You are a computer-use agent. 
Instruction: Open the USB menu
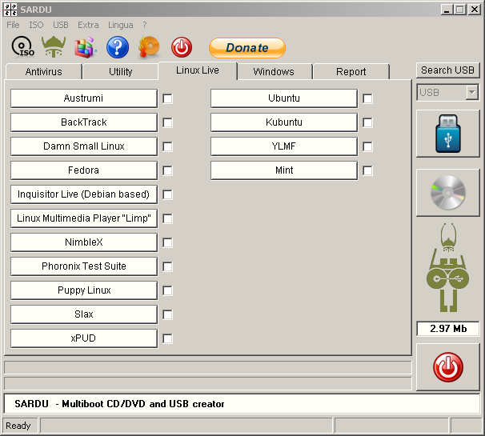61,25
